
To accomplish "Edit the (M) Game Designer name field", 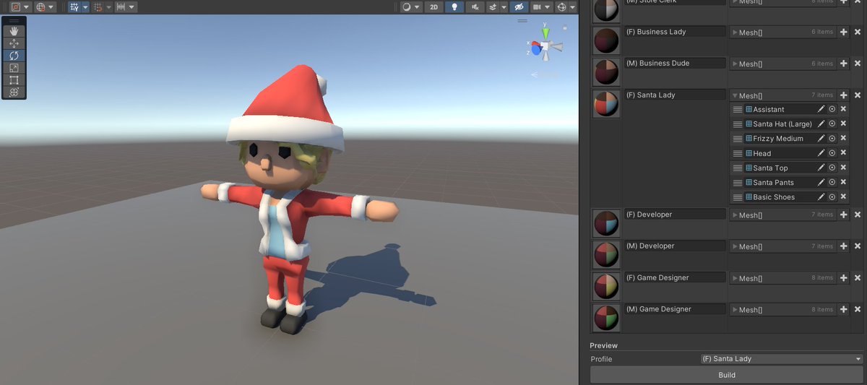I will coord(676,309).
